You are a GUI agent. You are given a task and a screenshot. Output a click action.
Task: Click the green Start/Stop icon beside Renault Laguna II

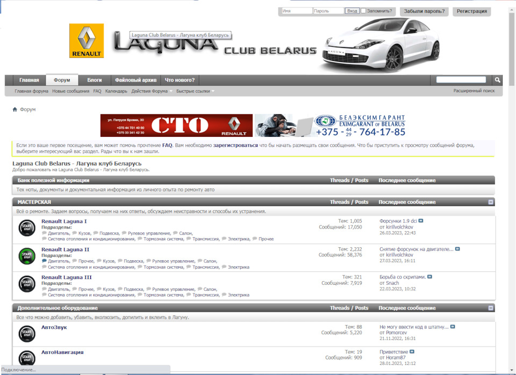pyautogui.click(x=27, y=256)
